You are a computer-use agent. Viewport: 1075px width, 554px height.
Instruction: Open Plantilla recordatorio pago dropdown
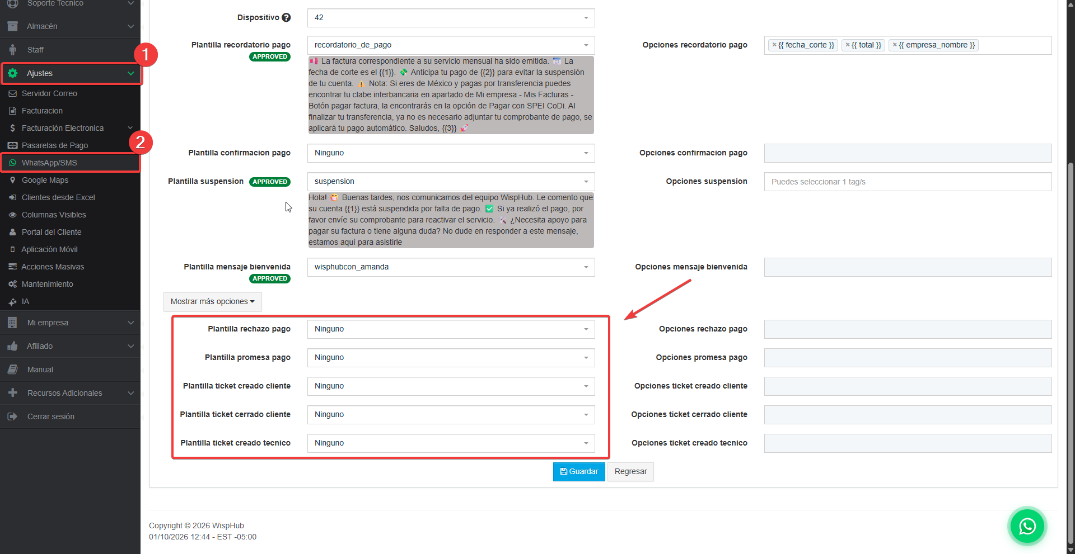pos(451,45)
